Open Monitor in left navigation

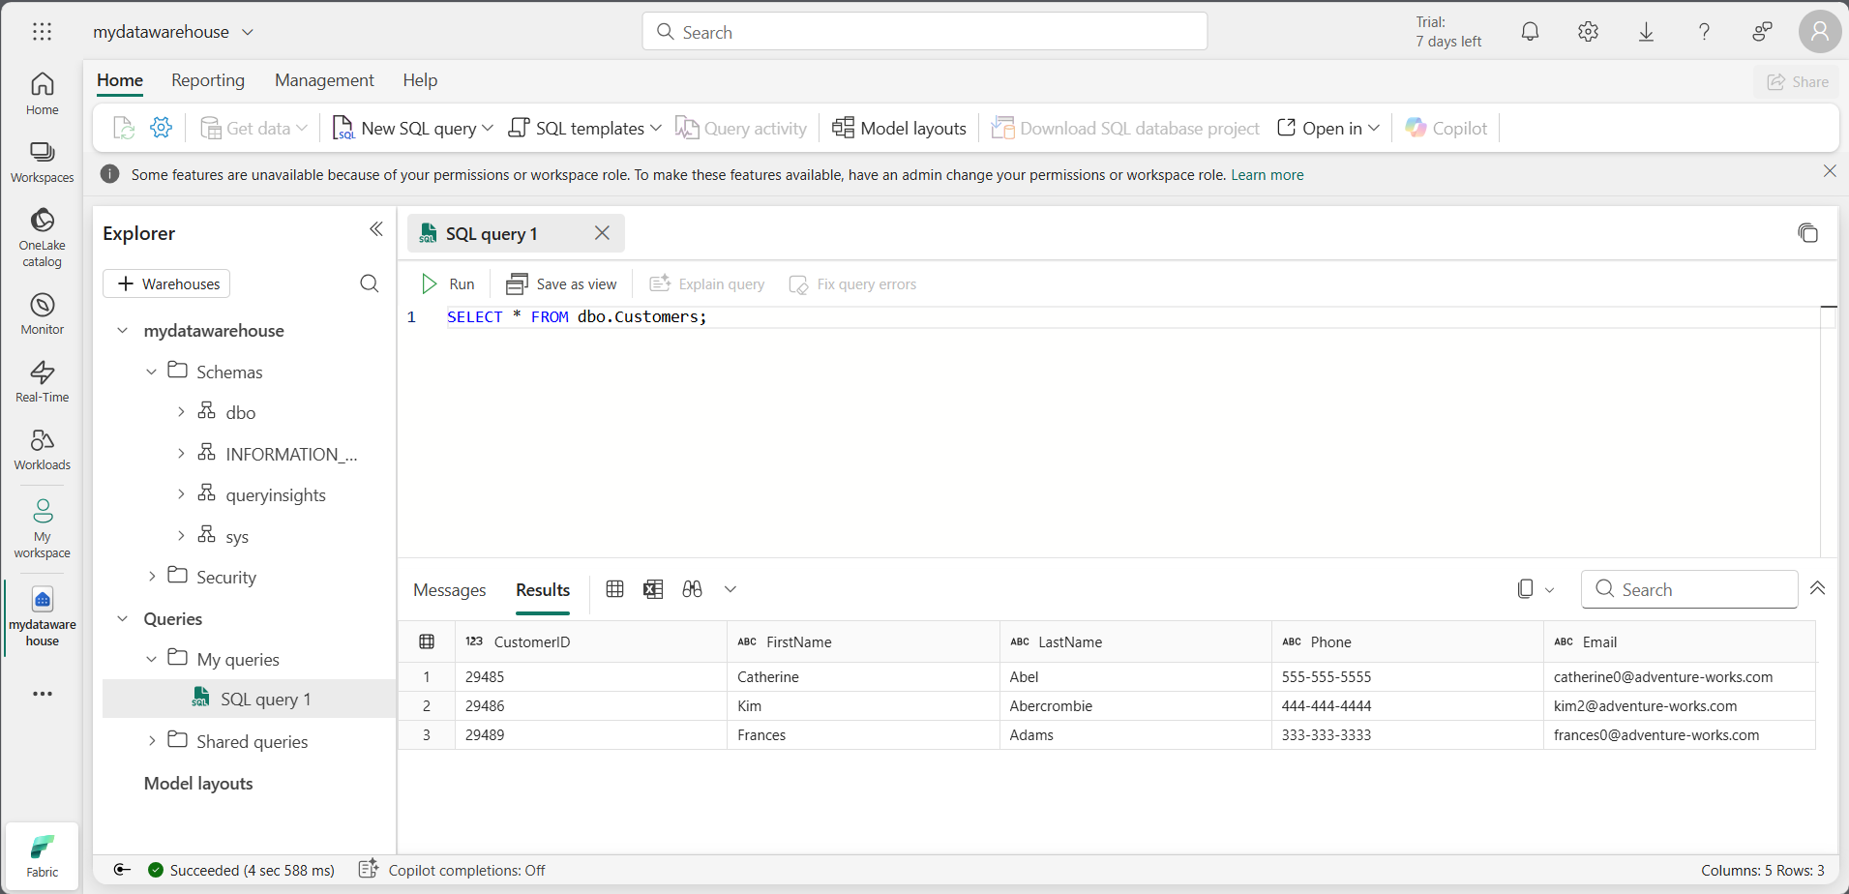coord(42,313)
